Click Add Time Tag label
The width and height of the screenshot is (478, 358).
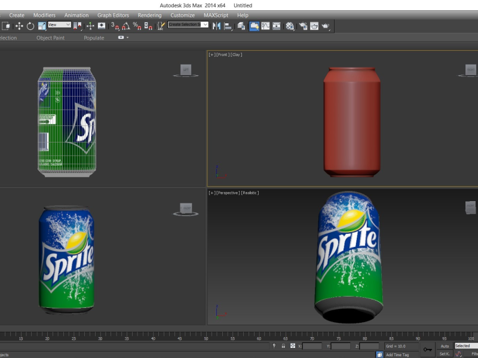pyautogui.click(x=397, y=354)
